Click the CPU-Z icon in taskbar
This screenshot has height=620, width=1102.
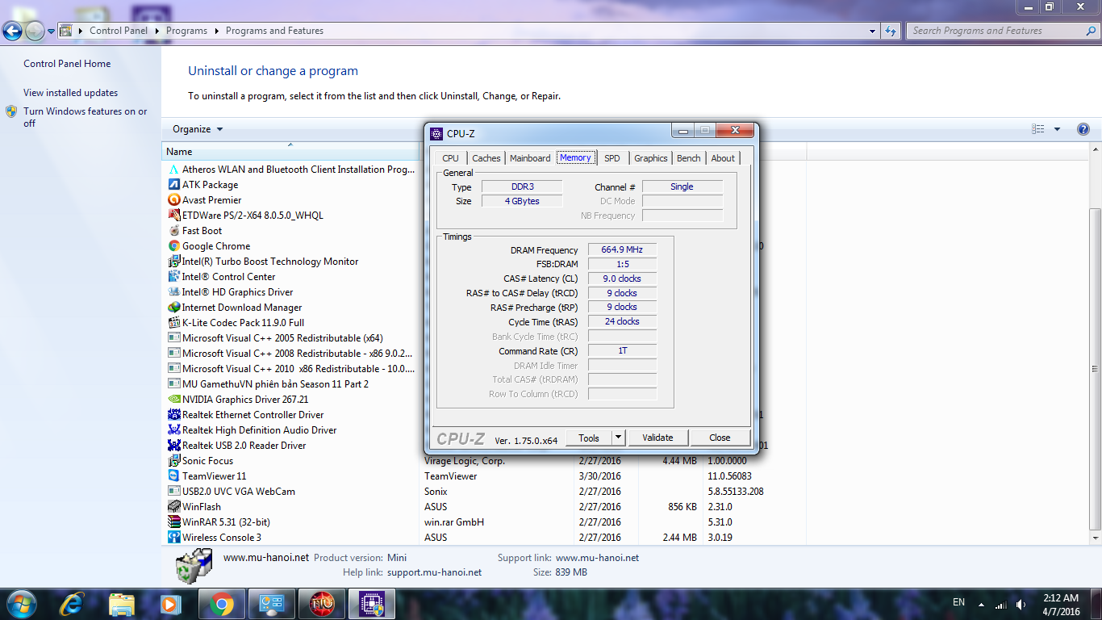point(371,603)
